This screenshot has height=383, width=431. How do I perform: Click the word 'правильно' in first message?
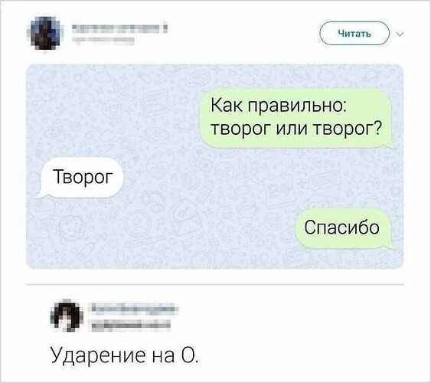(x=296, y=106)
